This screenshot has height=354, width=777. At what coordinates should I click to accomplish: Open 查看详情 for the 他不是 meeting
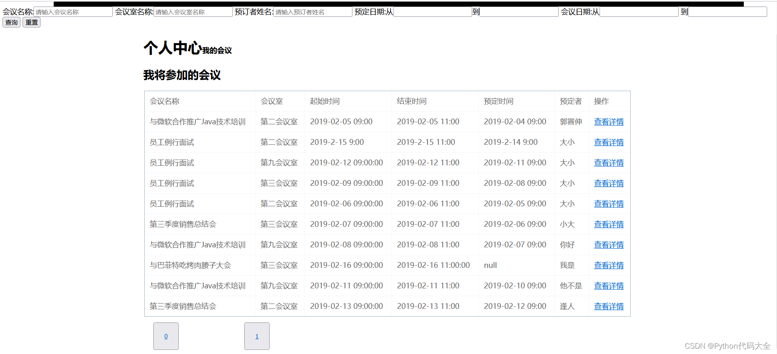pyautogui.click(x=609, y=286)
